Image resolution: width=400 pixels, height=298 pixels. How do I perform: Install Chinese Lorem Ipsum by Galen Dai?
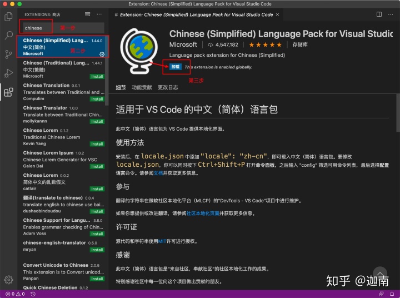pyautogui.click(x=97, y=166)
